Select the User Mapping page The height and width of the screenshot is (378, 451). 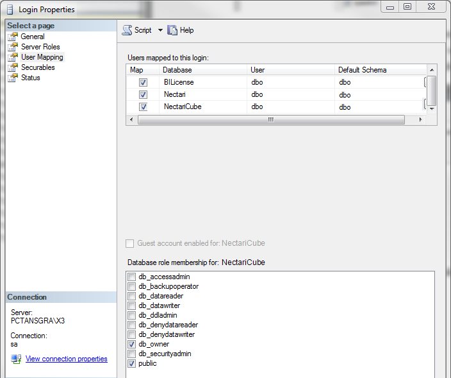42,57
